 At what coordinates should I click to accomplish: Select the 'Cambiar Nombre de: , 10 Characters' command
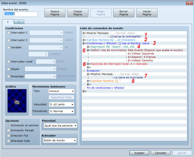click(x=134, y=40)
